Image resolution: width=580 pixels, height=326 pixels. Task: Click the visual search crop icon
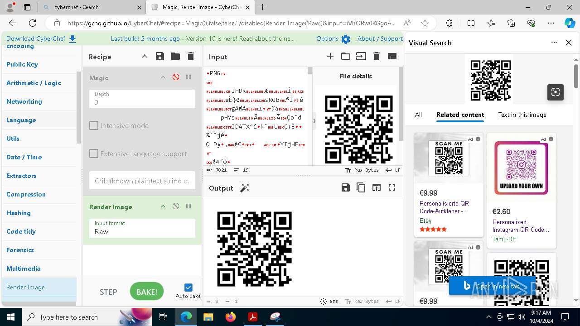[x=556, y=92]
